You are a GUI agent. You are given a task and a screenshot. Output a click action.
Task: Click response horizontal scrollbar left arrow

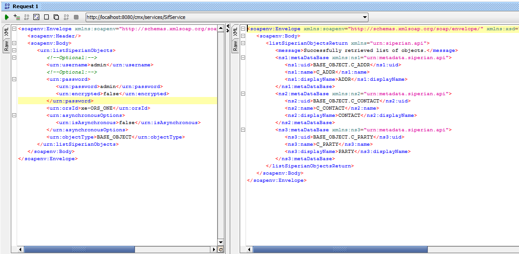[x=250, y=249]
